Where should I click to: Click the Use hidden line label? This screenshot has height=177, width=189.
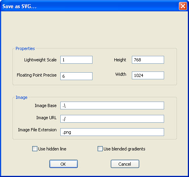tap(52, 149)
